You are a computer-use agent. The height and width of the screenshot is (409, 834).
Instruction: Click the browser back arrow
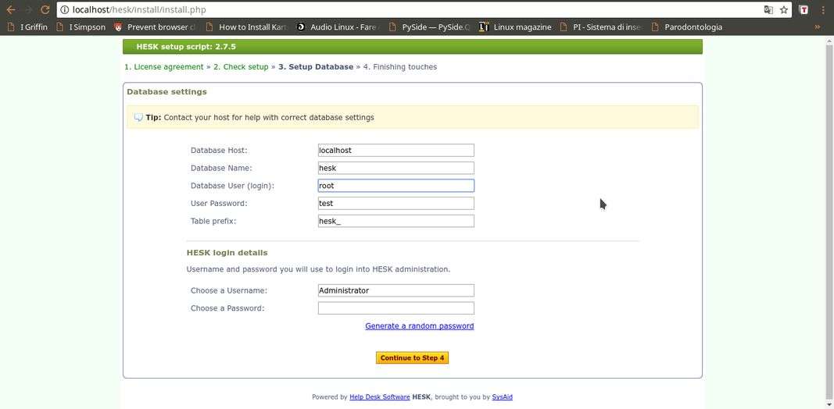pos(11,9)
